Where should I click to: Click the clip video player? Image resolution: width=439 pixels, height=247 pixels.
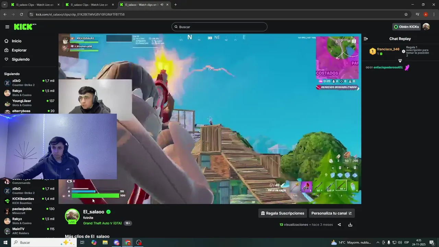[210, 119]
